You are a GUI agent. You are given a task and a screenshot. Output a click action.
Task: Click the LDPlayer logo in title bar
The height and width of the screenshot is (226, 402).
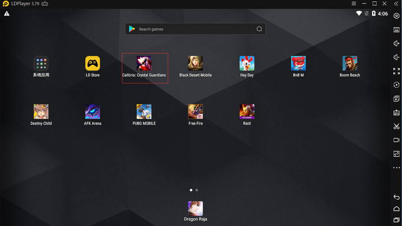(x=5, y=4)
